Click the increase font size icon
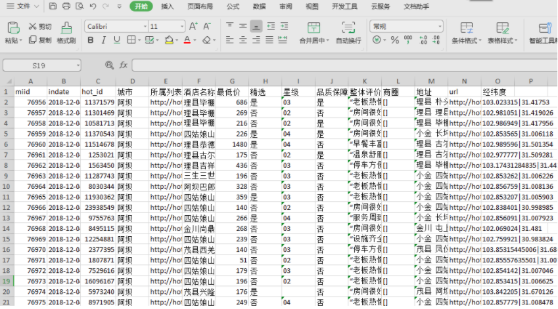The height and width of the screenshot is (309, 558). [193, 27]
